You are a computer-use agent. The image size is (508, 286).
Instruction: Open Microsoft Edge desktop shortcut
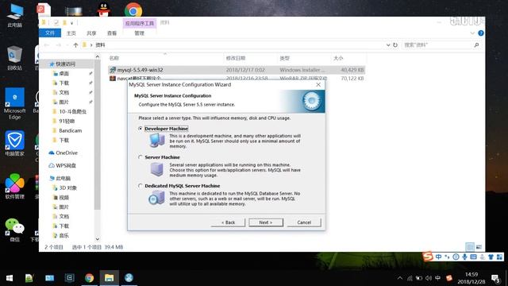point(14,103)
